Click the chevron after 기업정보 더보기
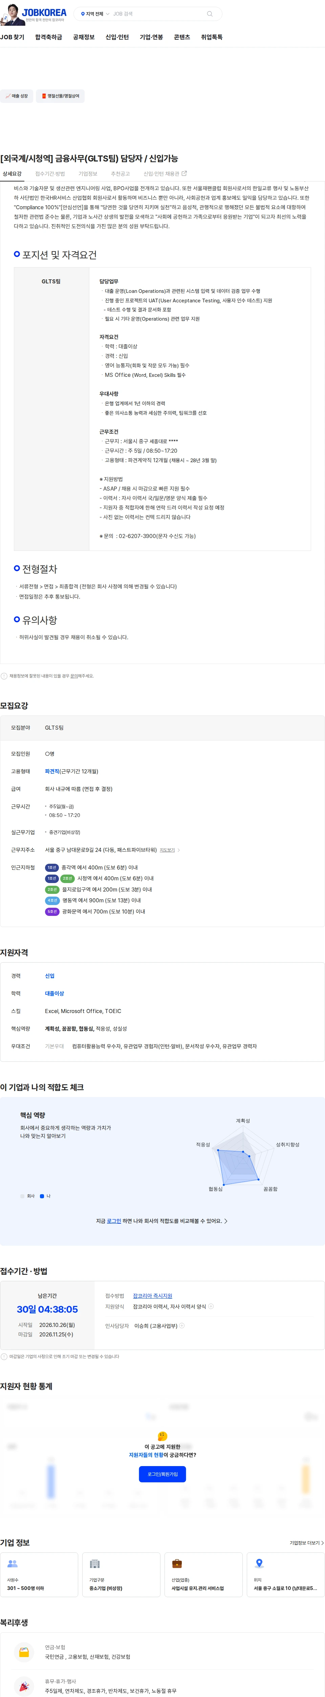 (322, 1543)
